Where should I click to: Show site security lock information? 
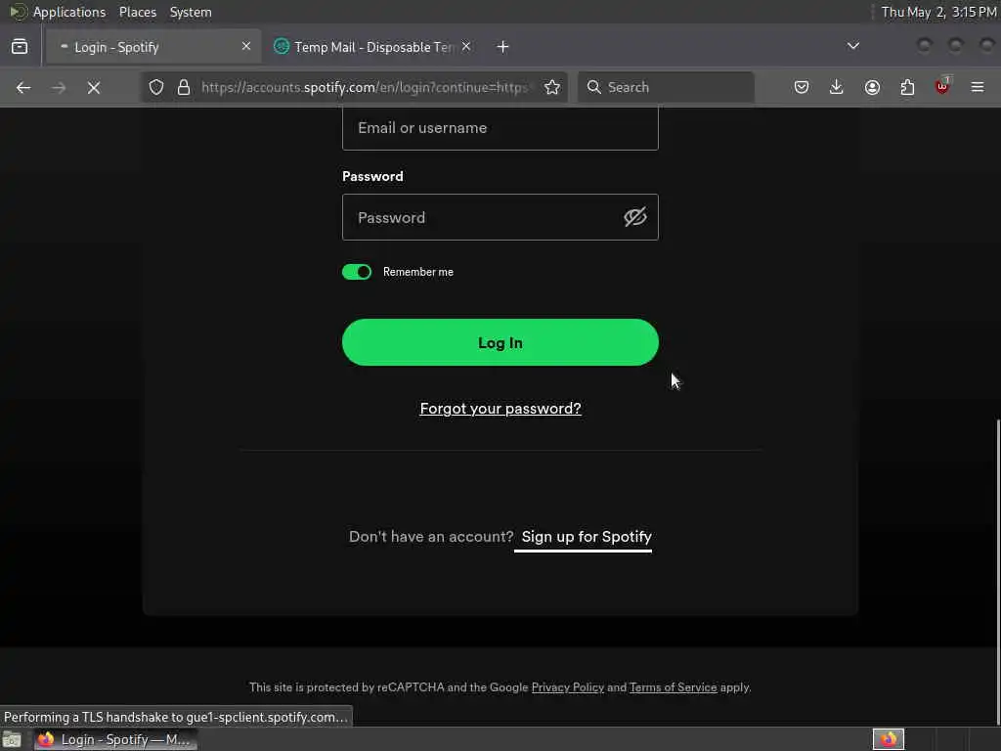point(184,87)
